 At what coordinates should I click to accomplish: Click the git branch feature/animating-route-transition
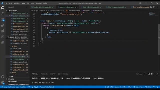(14, 87)
